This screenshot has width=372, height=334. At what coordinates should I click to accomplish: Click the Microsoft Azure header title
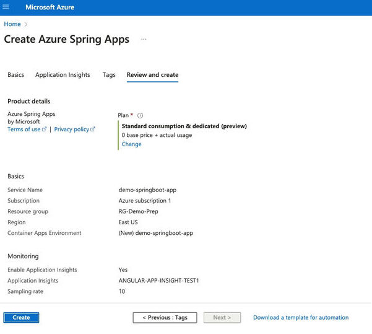(x=50, y=7)
